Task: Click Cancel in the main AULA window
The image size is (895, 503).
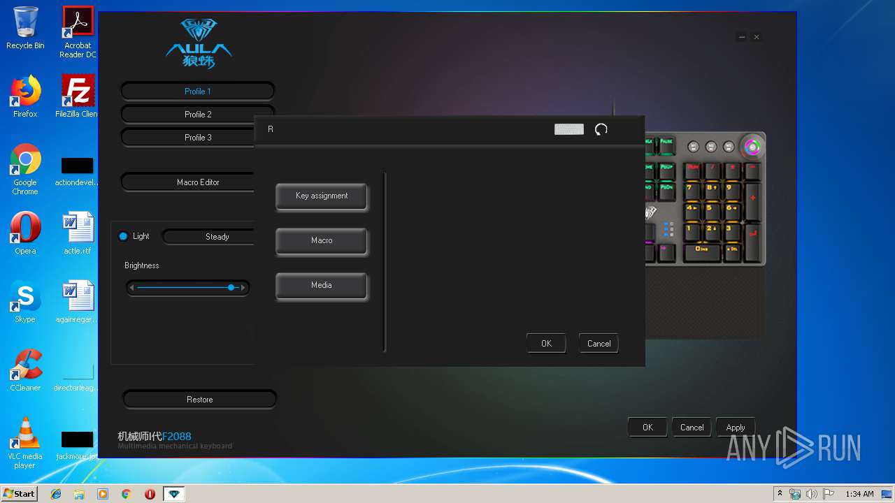Action: click(692, 428)
